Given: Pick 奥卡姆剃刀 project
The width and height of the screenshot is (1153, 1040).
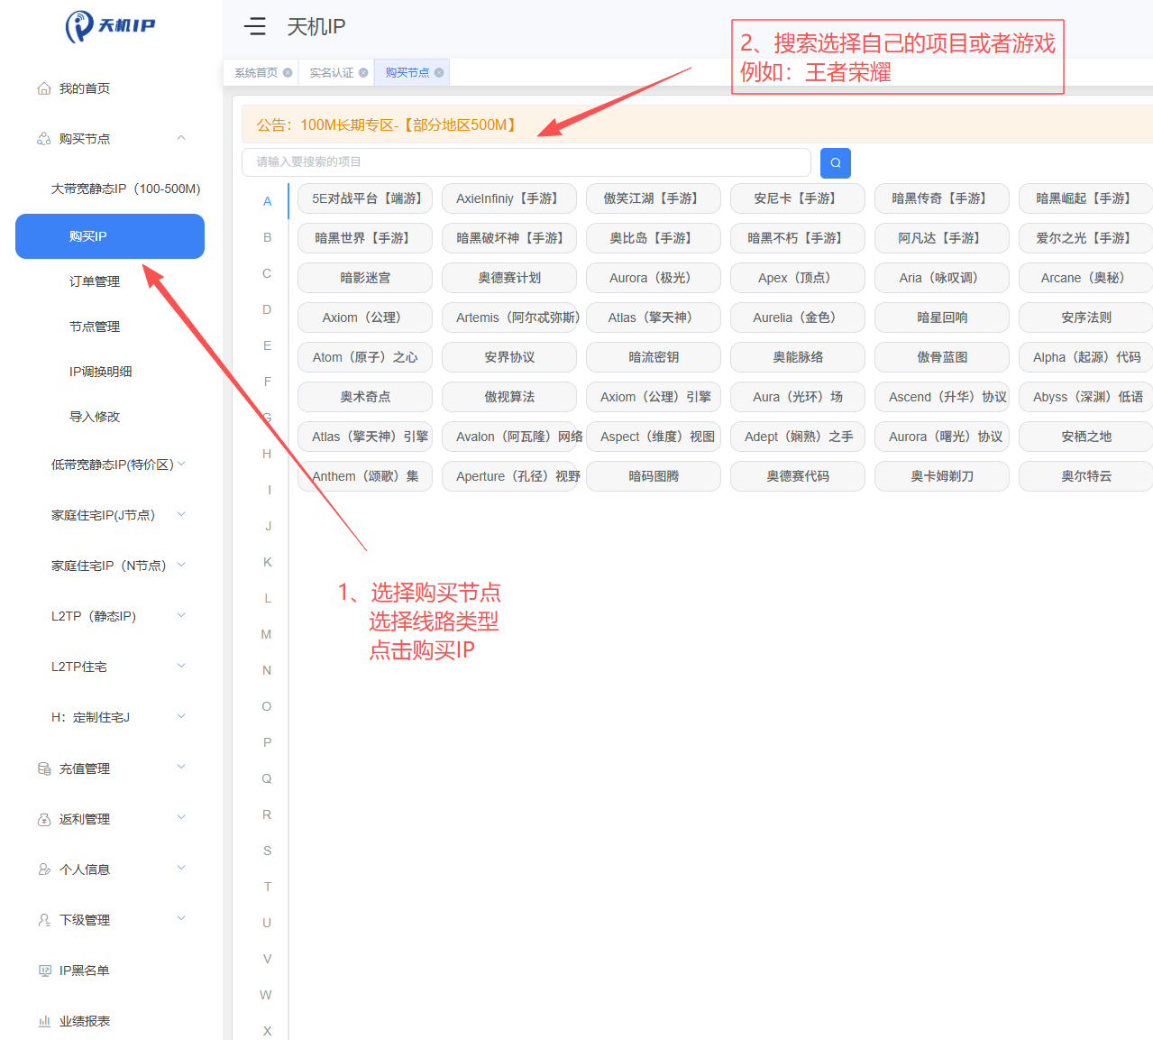Looking at the screenshot, I should pos(942,476).
